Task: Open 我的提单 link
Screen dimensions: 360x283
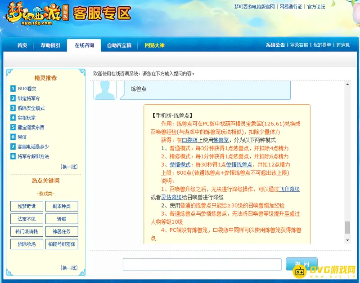Action: [x=322, y=45]
